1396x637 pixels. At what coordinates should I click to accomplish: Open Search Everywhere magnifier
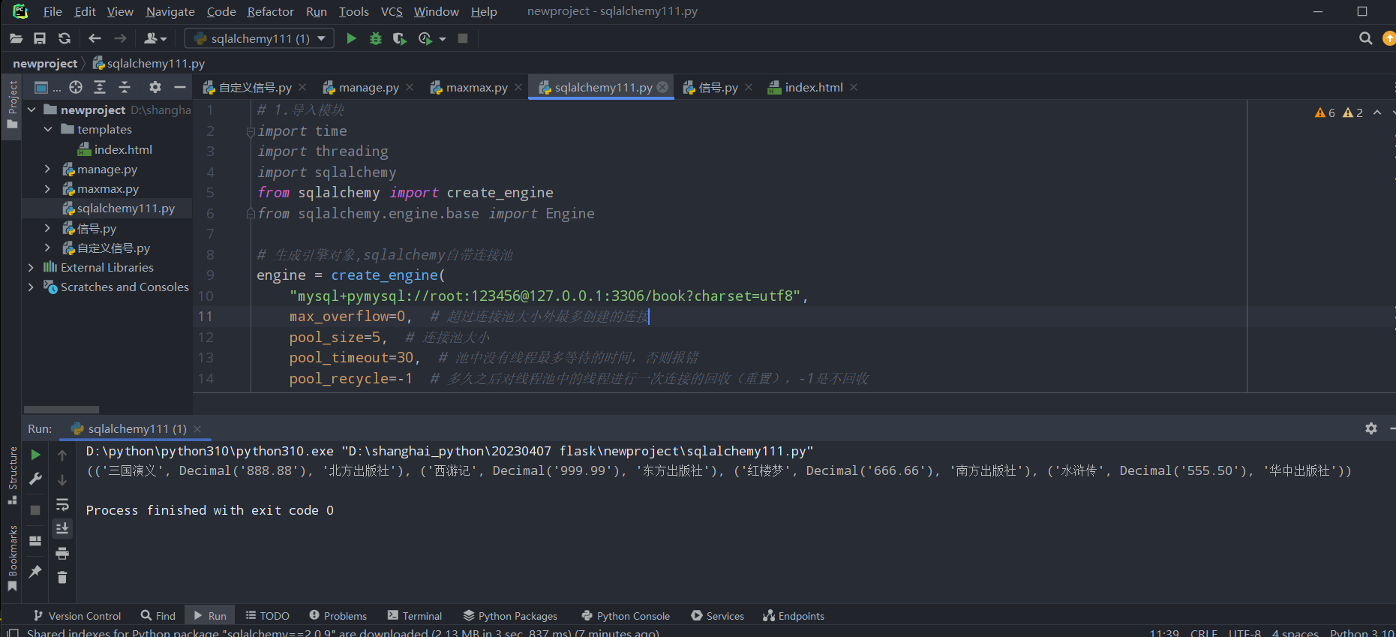point(1365,38)
